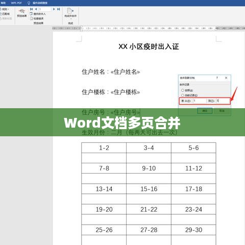Go to the previous record arrow
Screen dimensions: 245x245
click(x=36, y=9)
